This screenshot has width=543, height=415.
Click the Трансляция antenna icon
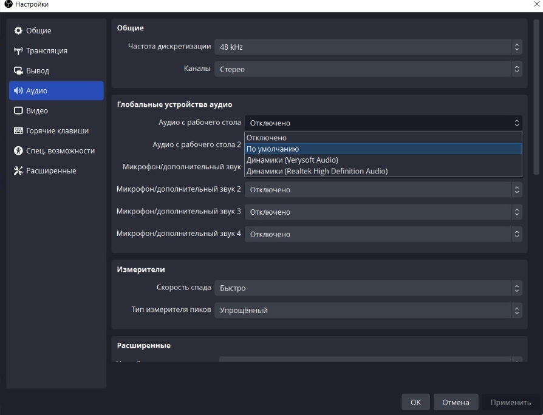click(18, 51)
